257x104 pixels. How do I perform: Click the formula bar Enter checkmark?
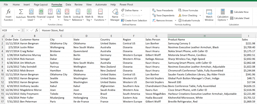(x=32, y=30)
